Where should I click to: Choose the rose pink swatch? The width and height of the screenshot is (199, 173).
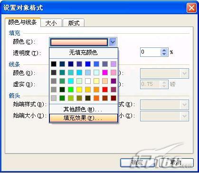pos(114,73)
